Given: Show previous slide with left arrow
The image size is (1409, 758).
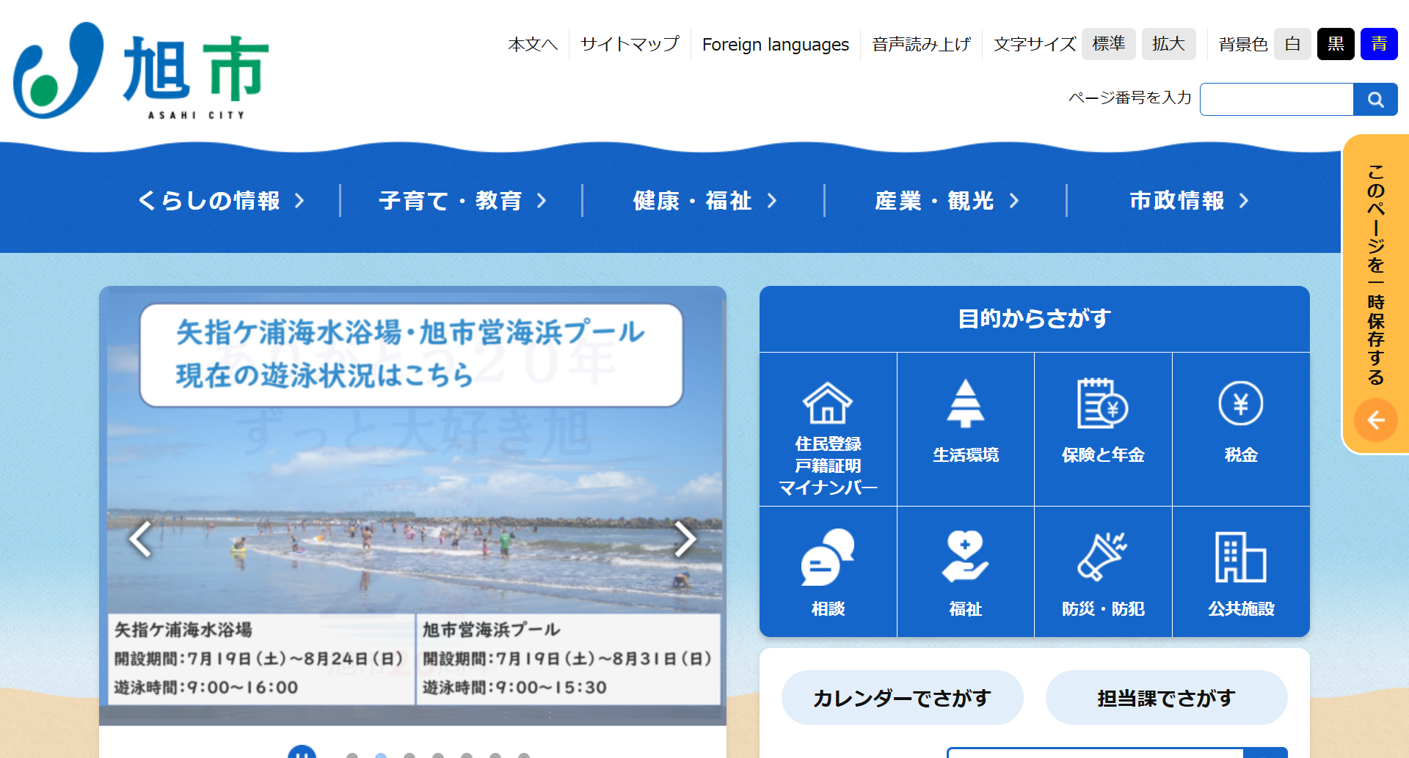Looking at the screenshot, I should coord(140,540).
